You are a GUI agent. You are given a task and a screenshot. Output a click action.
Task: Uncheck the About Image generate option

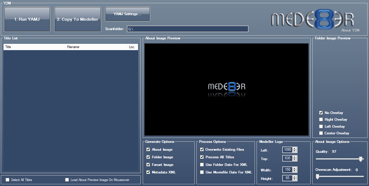(x=148, y=150)
